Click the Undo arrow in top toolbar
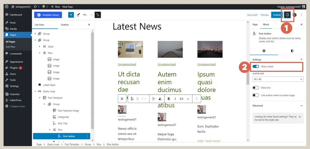310x149 pixels. coord(85,15)
